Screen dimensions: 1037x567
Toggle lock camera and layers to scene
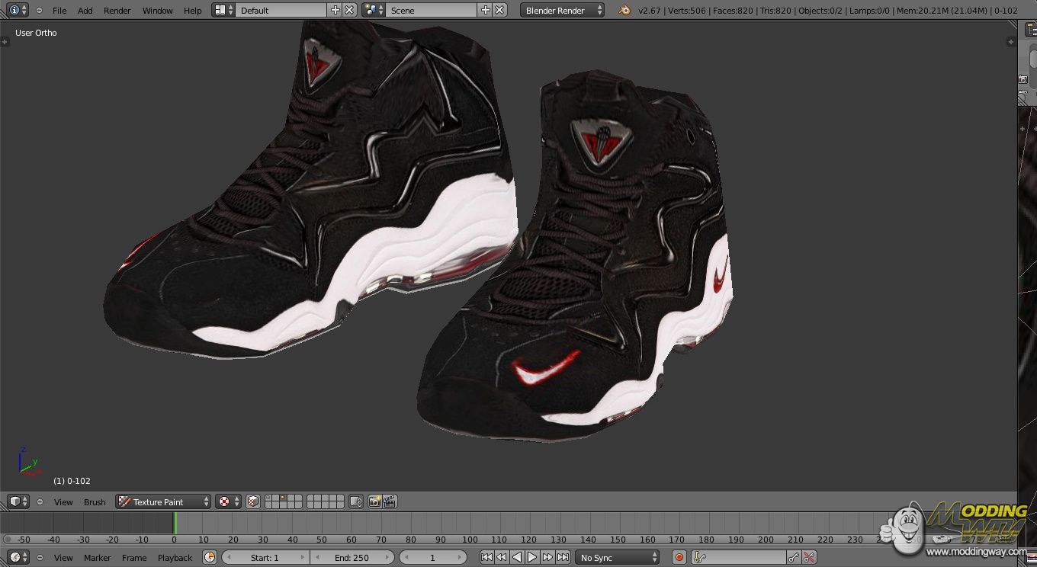point(356,501)
